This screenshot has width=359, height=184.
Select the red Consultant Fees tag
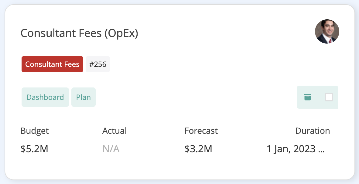click(x=52, y=64)
